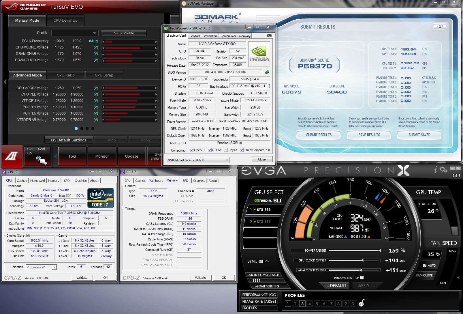The width and height of the screenshot is (463, 314).
Task: Open the SPD tab in Memory CPU-Z window
Action: point(185,181)
